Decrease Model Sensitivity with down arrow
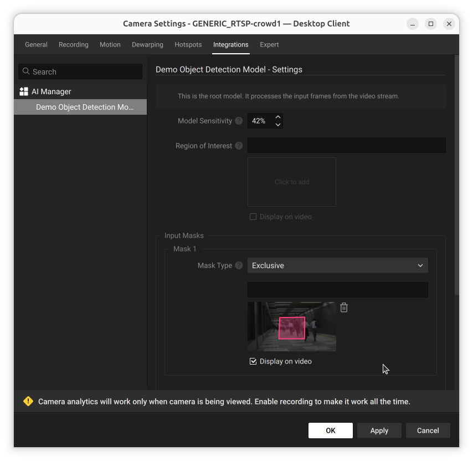The height and width of the screenshot is (461, 473). click(x=278, y=124)
